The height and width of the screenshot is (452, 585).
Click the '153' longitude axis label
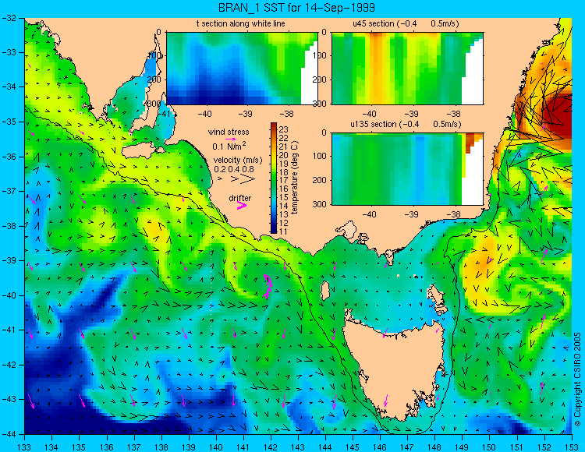coord(572,447)
